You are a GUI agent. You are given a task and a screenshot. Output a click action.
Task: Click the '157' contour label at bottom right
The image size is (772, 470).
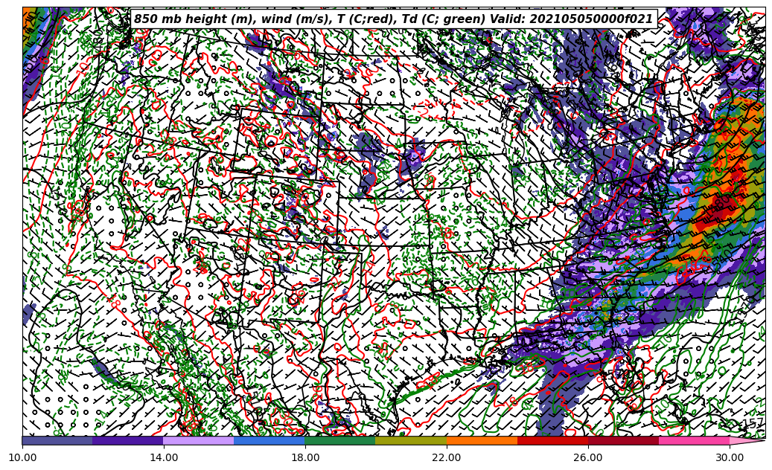[x=753, y=424]
